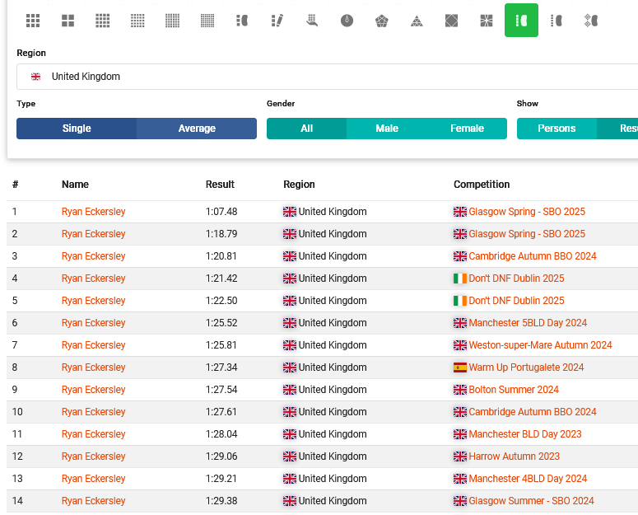638x515 pixels.
Task: Open Glasgow Summer - SBO 2024 competition
Action: coord(531,501)
